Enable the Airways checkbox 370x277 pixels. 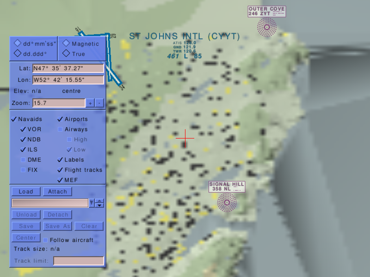point(60,129)
